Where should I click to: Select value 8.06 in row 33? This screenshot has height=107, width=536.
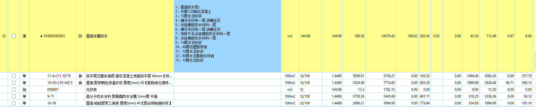528,36
